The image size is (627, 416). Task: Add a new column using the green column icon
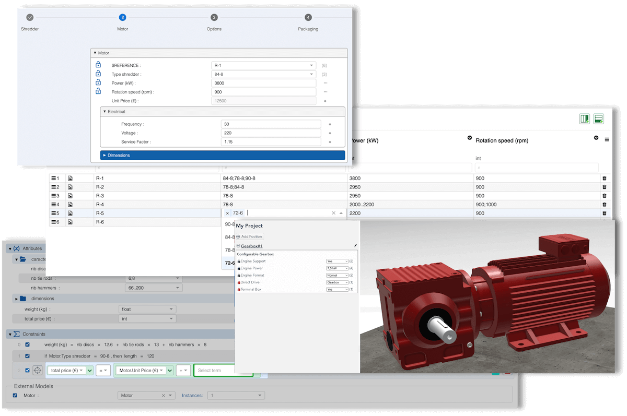[x=585, y=118]
